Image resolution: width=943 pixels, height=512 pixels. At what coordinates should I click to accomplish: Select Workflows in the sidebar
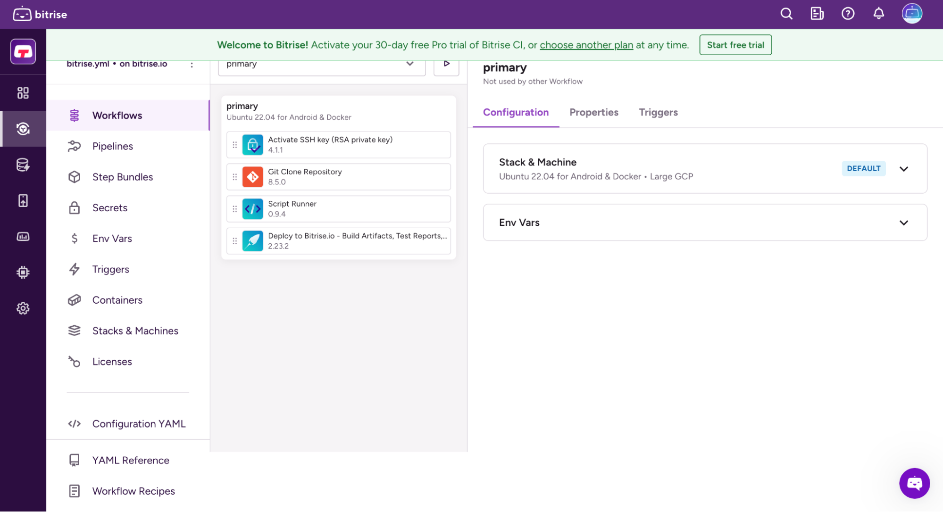(128, 116)
